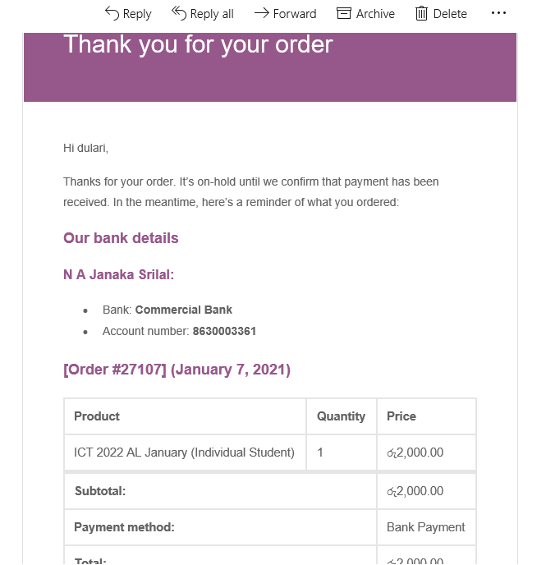This screenshot has width=546, height=565.
Task: Click the Forward text label
Action: (295, 14)
